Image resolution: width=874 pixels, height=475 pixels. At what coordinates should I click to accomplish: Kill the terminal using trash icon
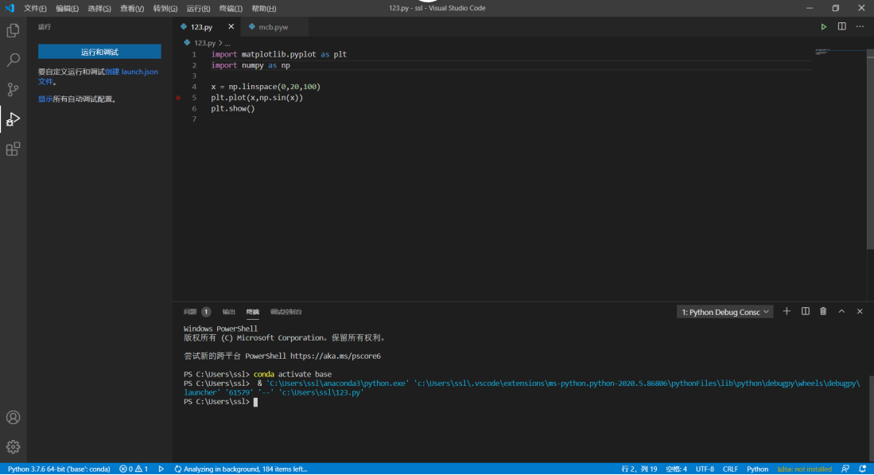(823, 311)
